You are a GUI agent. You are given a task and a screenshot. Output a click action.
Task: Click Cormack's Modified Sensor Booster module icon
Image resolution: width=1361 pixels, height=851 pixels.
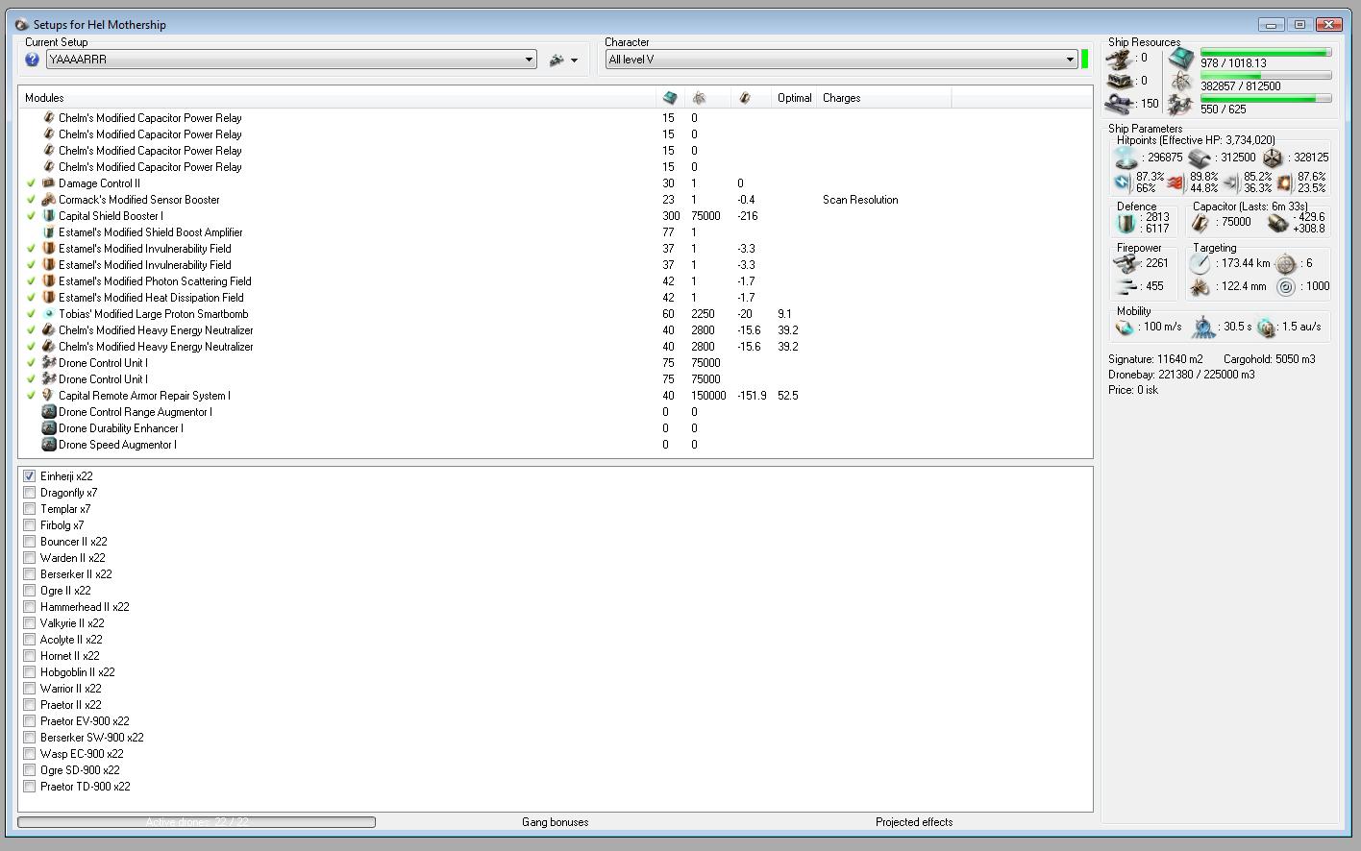[x=49, y=200]
